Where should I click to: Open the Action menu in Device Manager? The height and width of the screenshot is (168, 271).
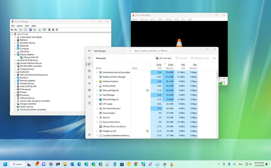coord(19,26)
